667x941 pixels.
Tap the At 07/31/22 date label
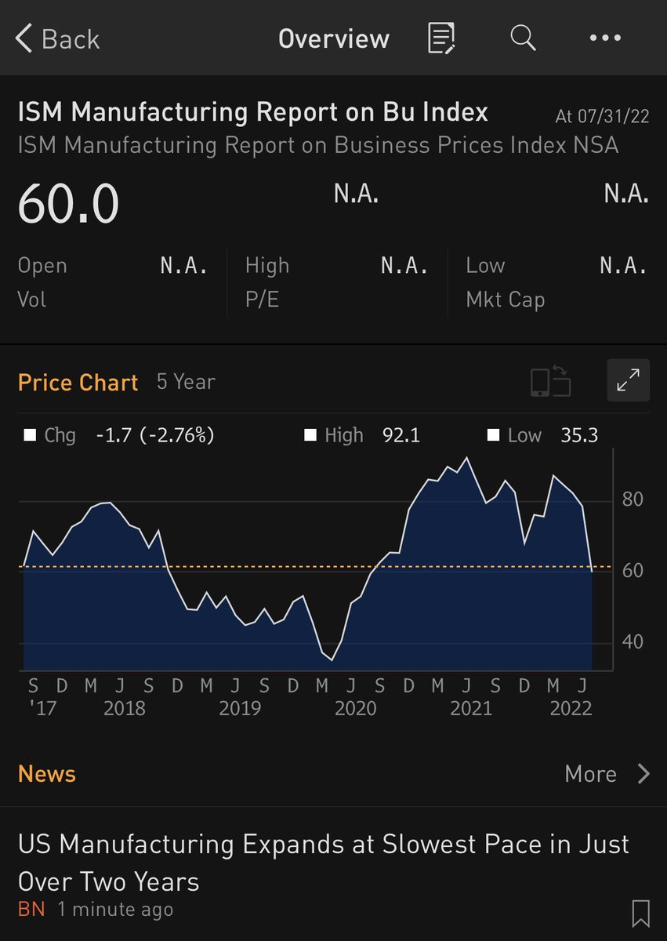coord(602,117)
